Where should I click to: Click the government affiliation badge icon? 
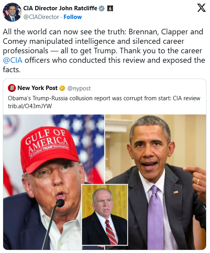click(x=110, y=8)
